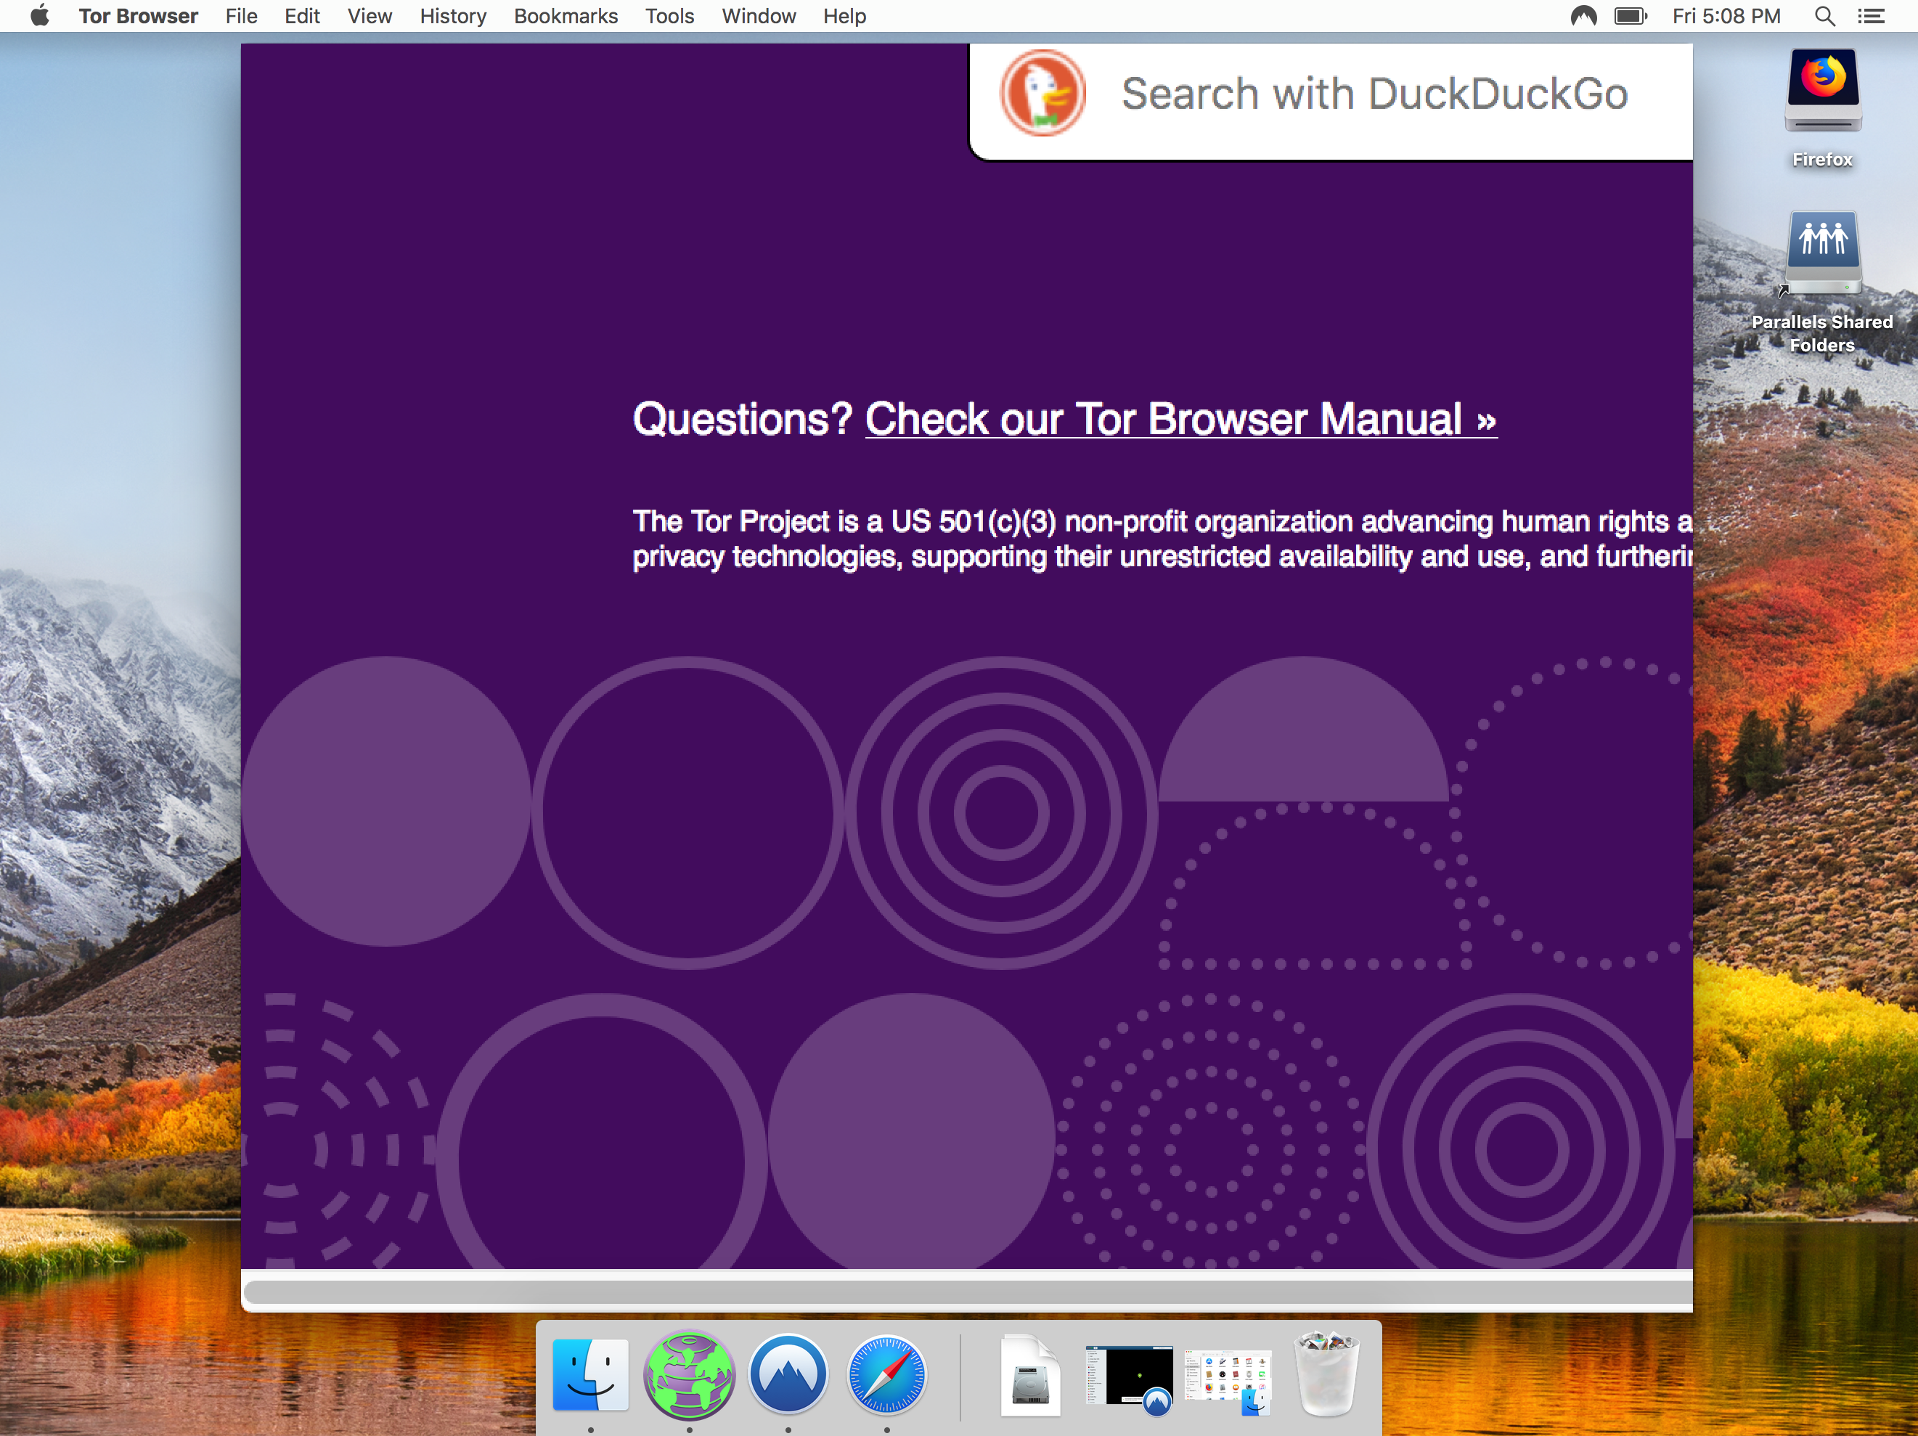Launch Safari from the Dock
Image resolution: width=1918 pixels, height=1436 pixels.
tap(887, 1374)
